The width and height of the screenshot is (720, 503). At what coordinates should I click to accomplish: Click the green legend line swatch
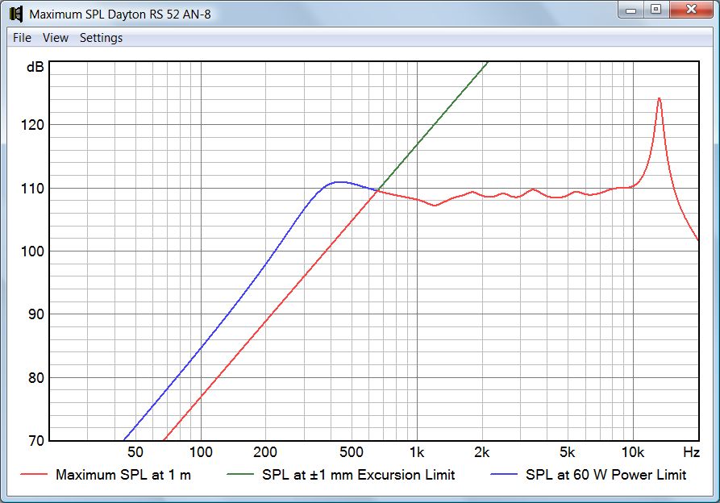(x=240, y=475)
